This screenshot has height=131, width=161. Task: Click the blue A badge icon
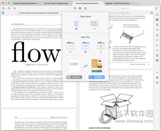(x=3, y=13)
